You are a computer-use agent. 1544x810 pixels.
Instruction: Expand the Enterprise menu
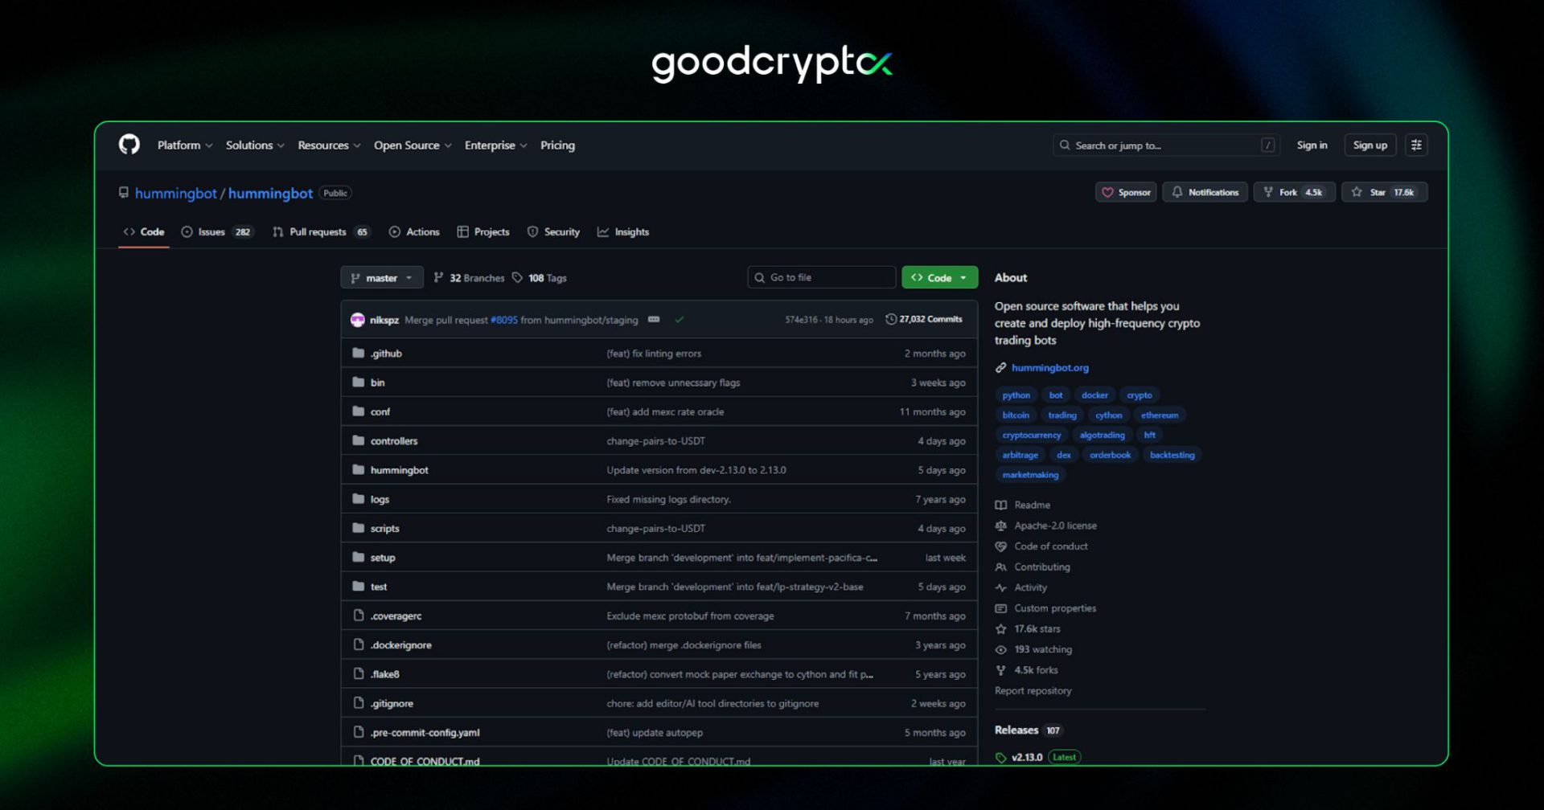[495, 145]
